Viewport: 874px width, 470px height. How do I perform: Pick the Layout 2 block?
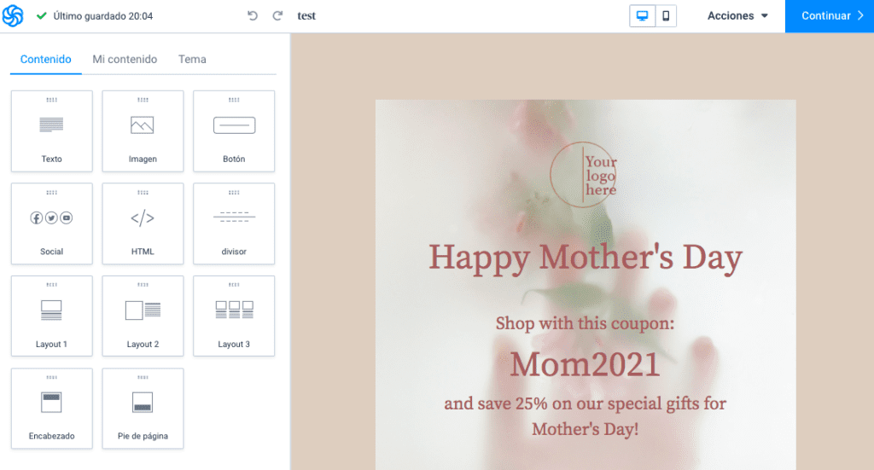[x=143, y=316]
